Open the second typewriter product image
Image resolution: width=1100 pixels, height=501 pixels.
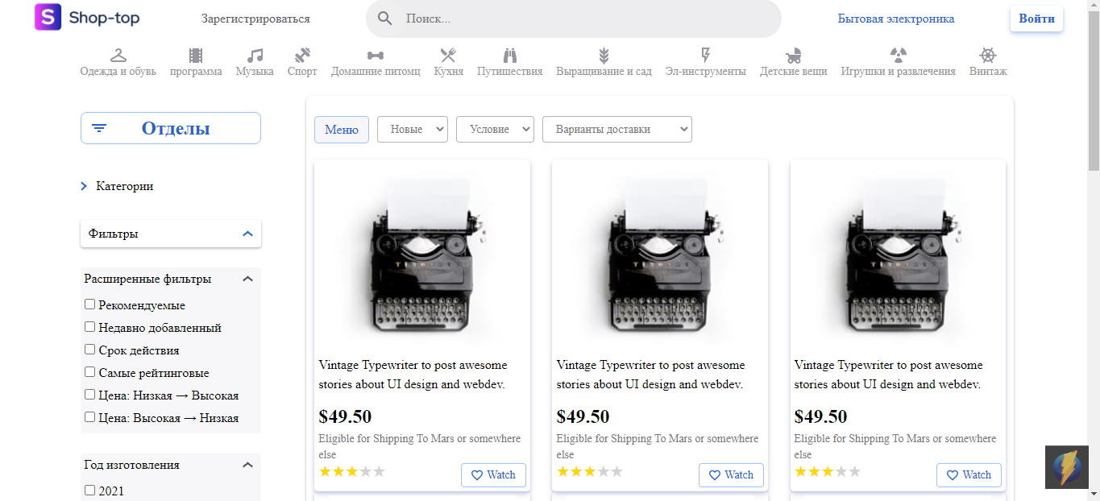pos(660,255)
